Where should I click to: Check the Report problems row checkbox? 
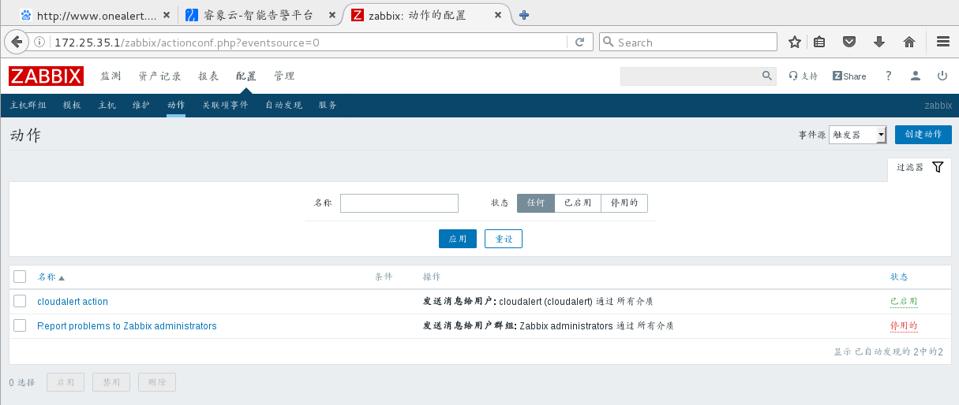click(20, 325)
